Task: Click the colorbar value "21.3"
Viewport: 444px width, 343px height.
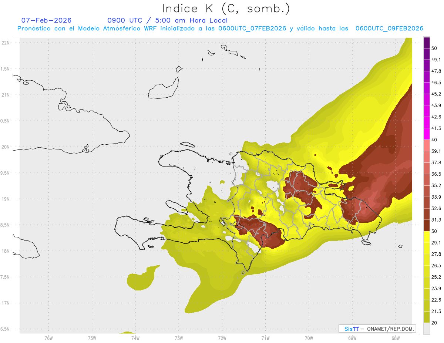Action: pos(436,312)
